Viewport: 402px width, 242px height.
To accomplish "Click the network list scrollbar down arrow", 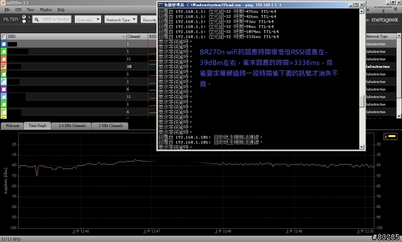I will tap(399, 116).
